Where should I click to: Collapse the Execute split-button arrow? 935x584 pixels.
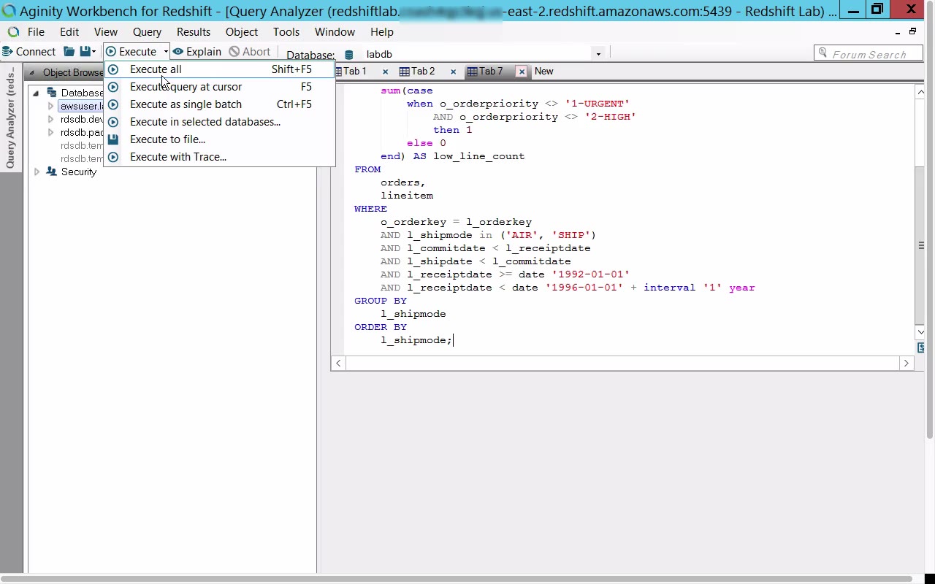point(166,52)
